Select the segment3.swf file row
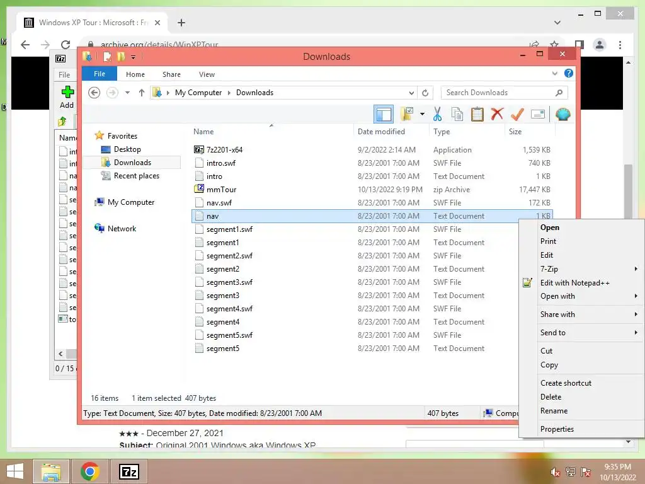This screenshot has width=645, height=484. point(372,282)
